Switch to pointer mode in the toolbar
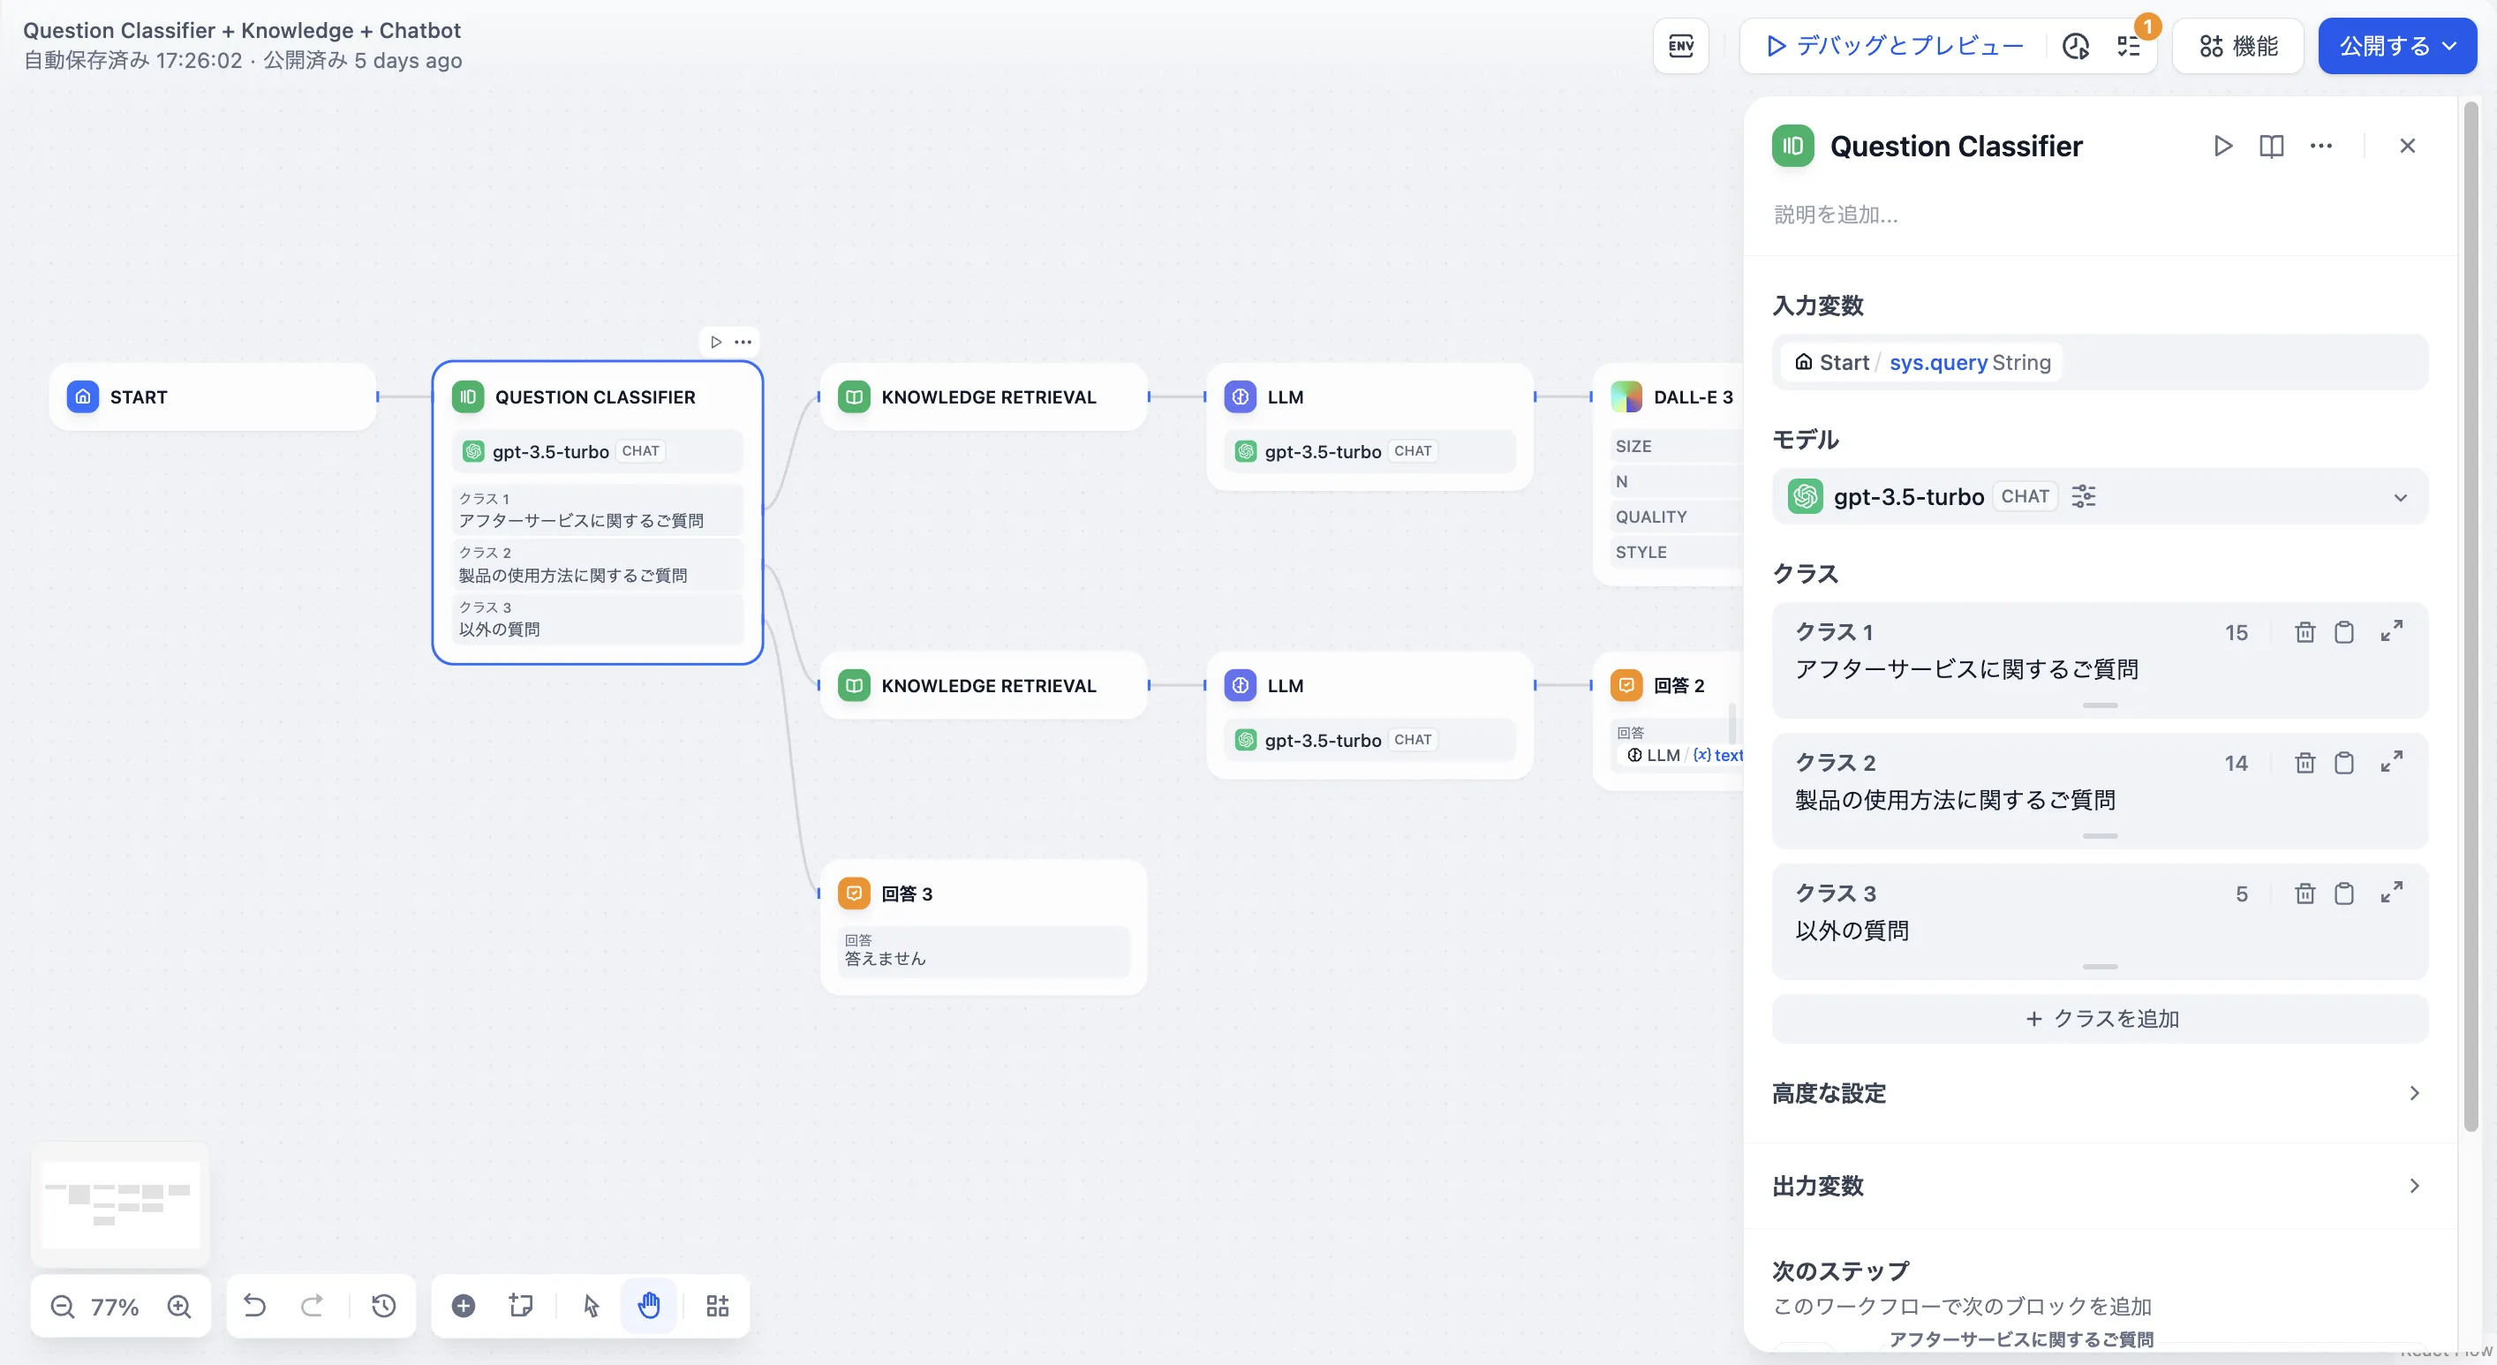2497x1365 pixels. tap(592, 1306)
